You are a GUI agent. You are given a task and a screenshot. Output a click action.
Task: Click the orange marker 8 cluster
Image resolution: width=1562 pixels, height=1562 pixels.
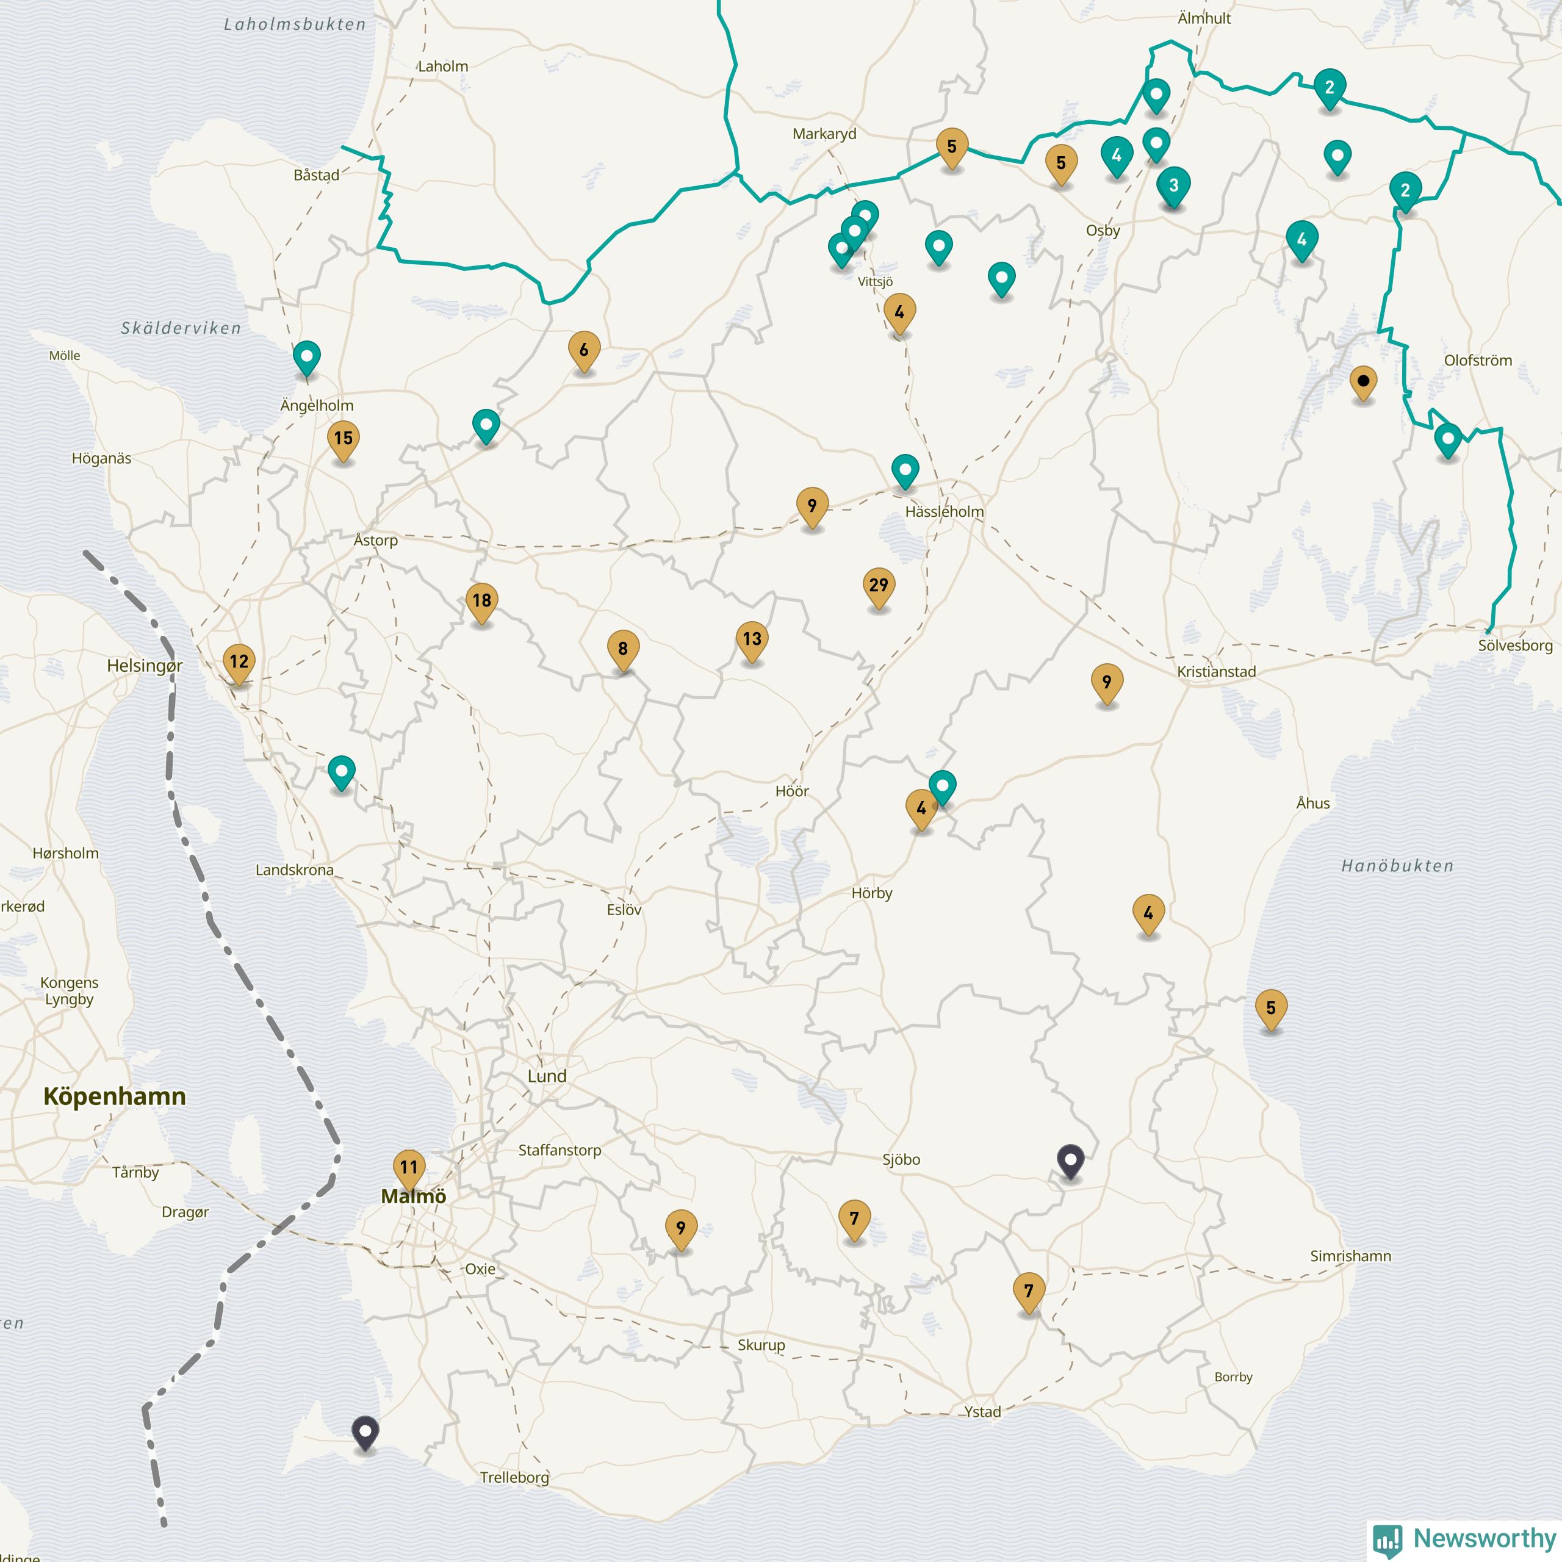click(x=622, y=650)
